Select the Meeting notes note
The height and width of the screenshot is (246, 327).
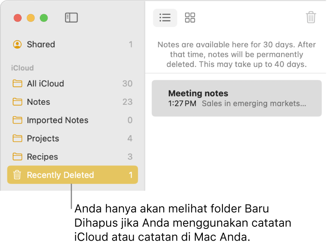click(x=237, y=98)
